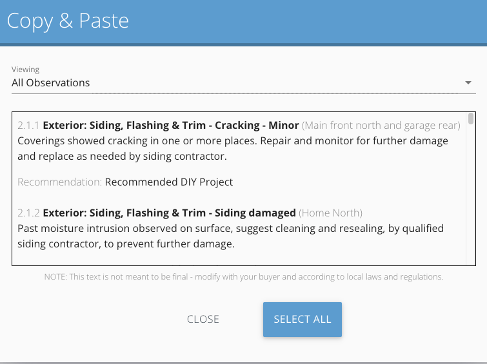This screenshot has height=364, width=487.
Task: Click the Recommended DIY Project text
Action: [168, 182]
